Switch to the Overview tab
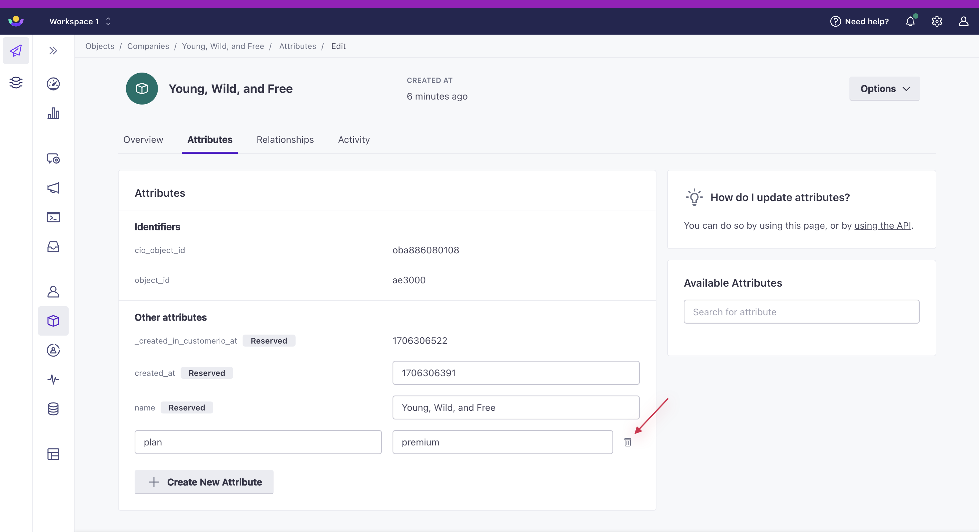 pos(143,139)
